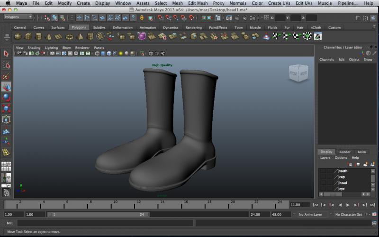Switch to the Surfaces shelf tab
Screen dimensions: 379x237
pyautogui.click(x=58, y=27)
